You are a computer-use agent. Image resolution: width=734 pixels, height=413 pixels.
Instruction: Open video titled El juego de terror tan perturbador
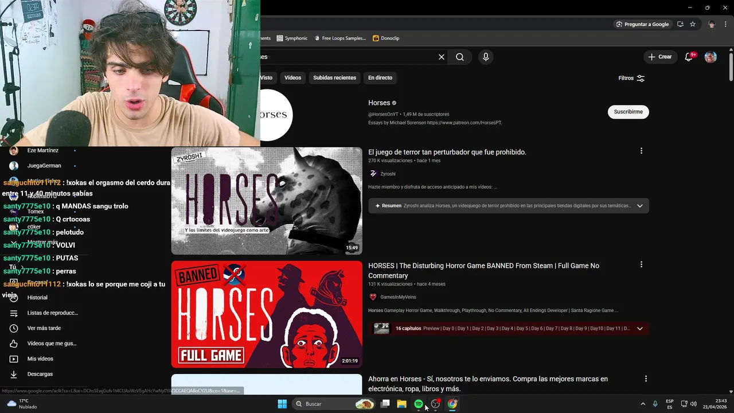[x=447, y=152]
